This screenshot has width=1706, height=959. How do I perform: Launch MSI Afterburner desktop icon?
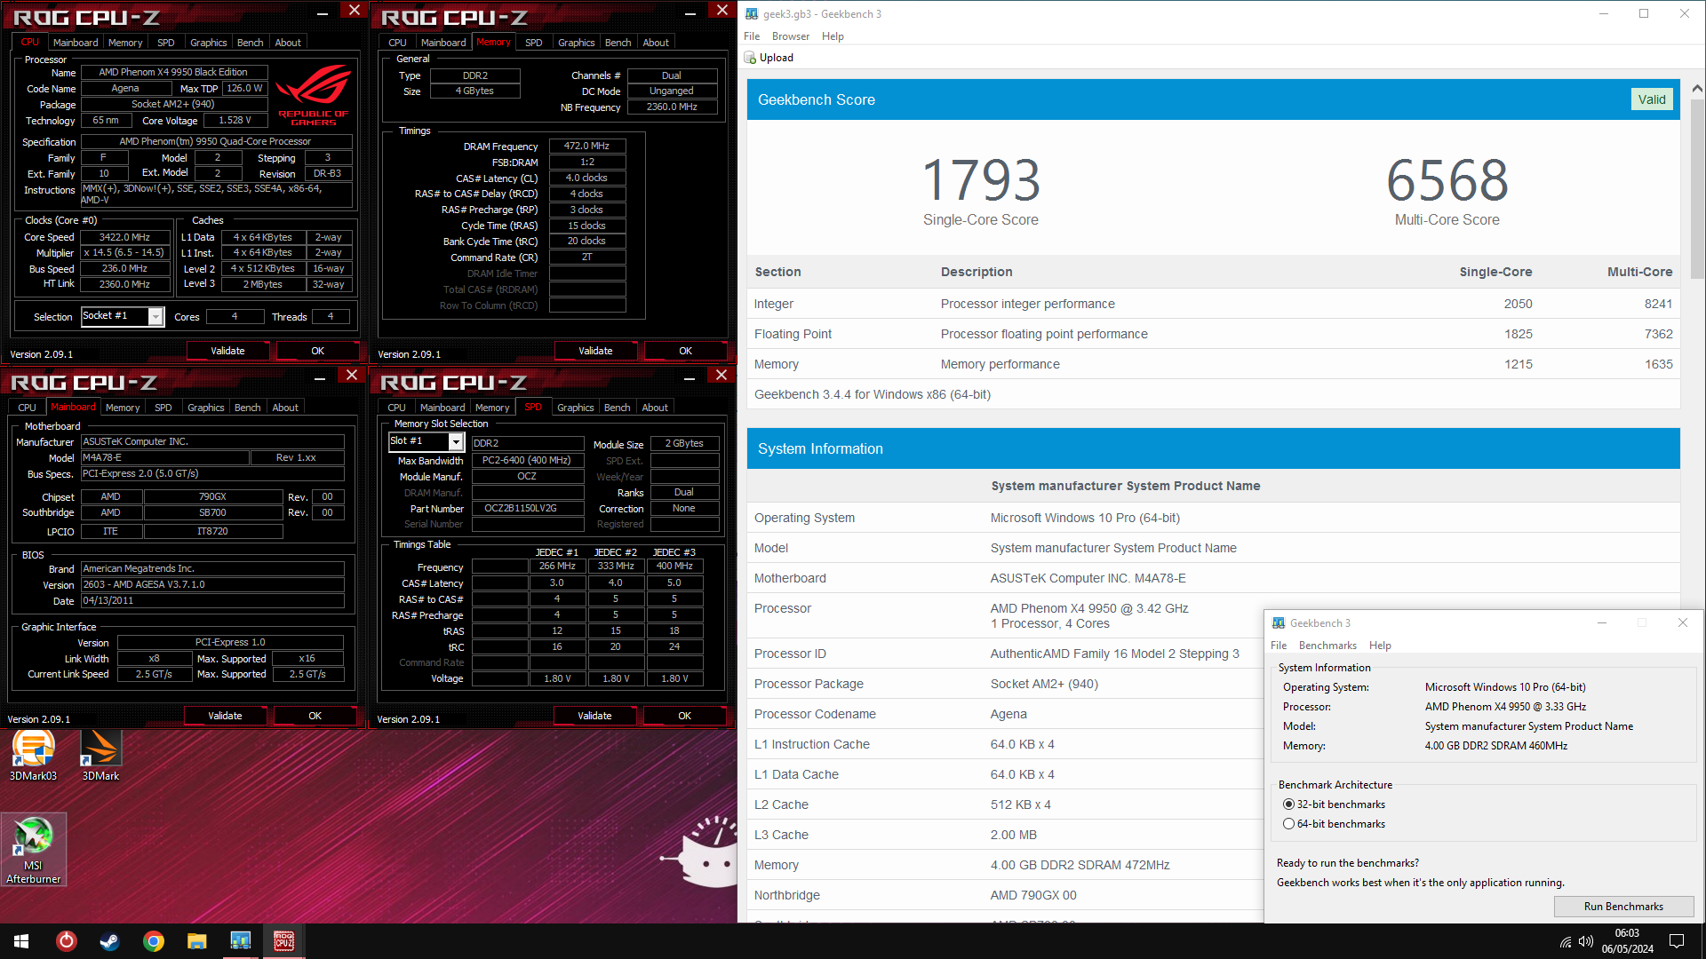33,850
